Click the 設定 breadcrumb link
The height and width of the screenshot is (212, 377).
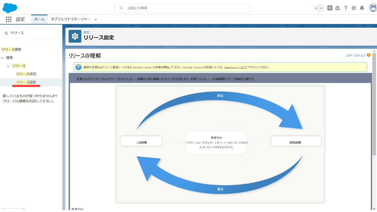[86, 32]
